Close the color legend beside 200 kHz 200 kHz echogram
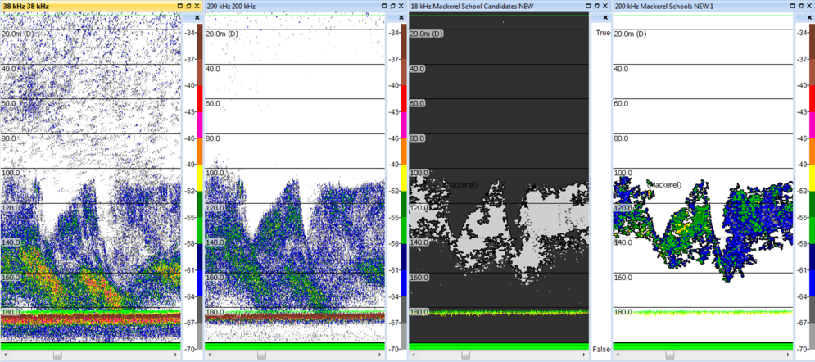The height and width of the screenshot is (362, 815). [401, 16]
